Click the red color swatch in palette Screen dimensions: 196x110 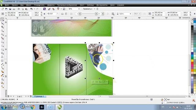(x=192, y=63)
